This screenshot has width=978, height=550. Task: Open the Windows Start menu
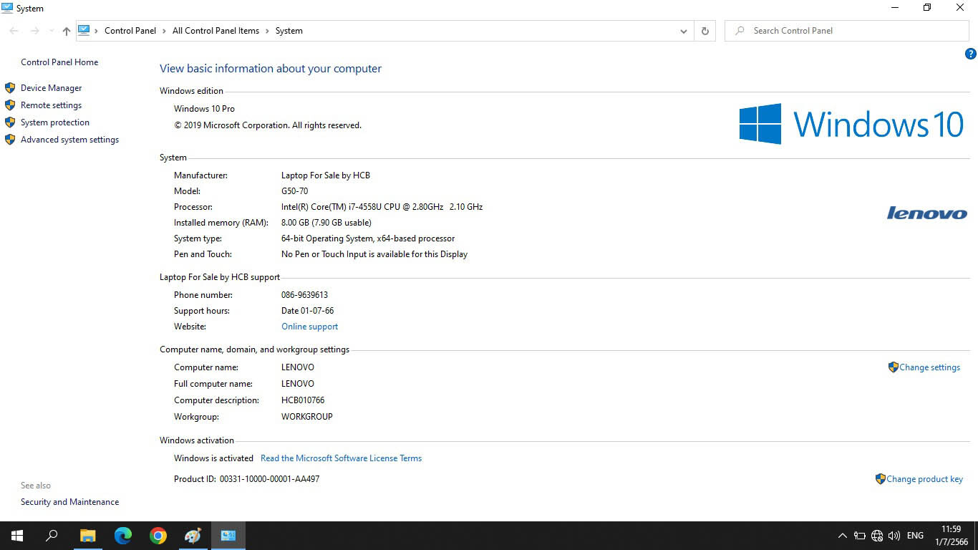pos(17,536)
